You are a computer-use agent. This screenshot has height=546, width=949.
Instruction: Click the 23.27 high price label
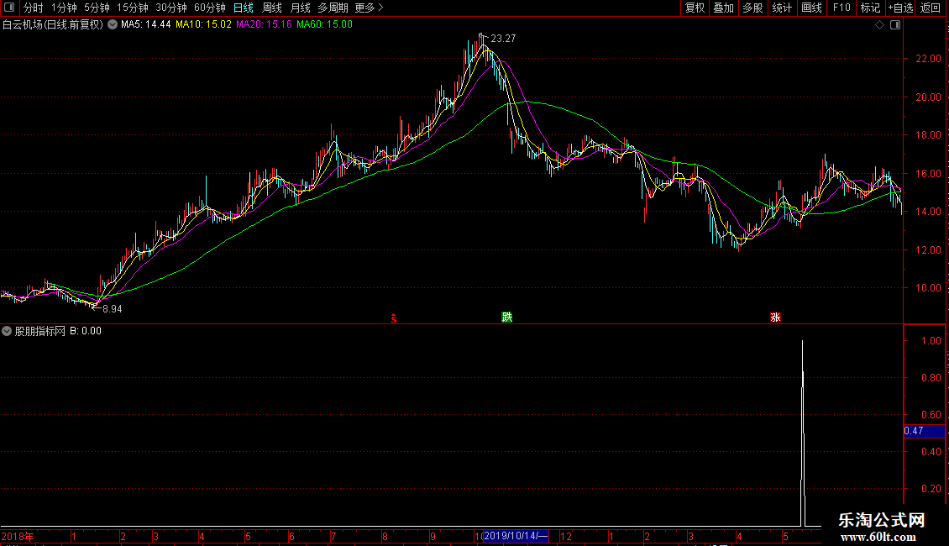coord(503,39)
